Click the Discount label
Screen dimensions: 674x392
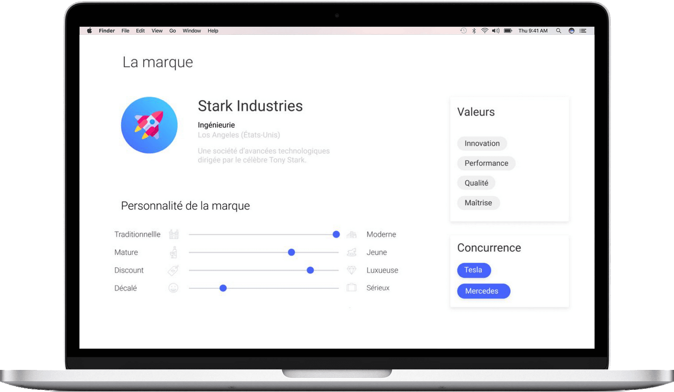coord(129,270)
